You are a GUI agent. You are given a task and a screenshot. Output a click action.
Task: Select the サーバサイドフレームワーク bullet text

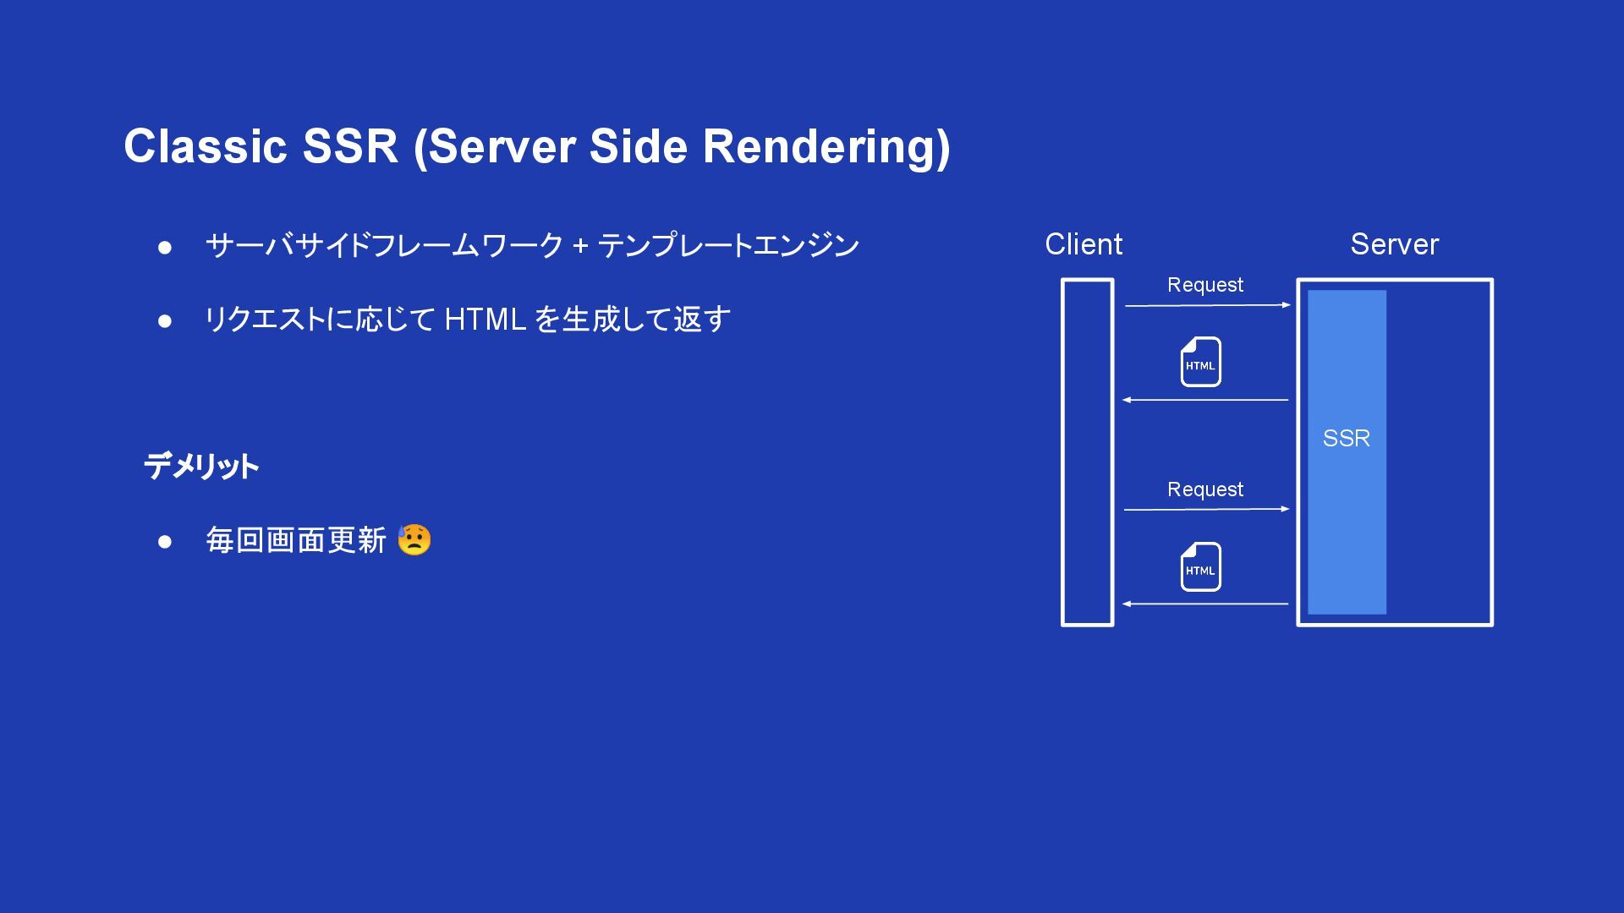(532, 246)
